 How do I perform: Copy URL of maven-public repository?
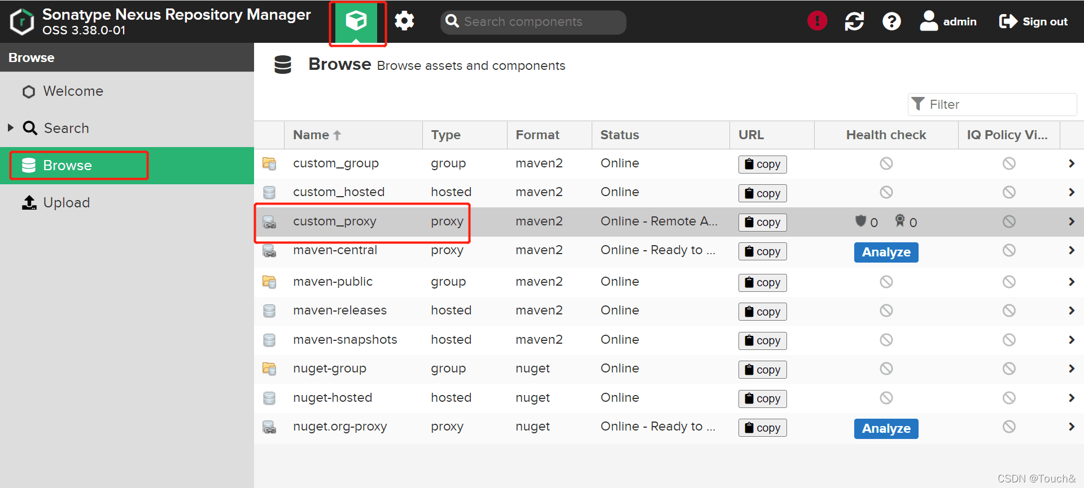click(762, 282)
